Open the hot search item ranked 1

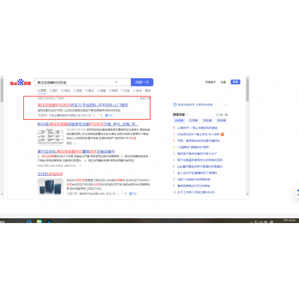[199, 135]
